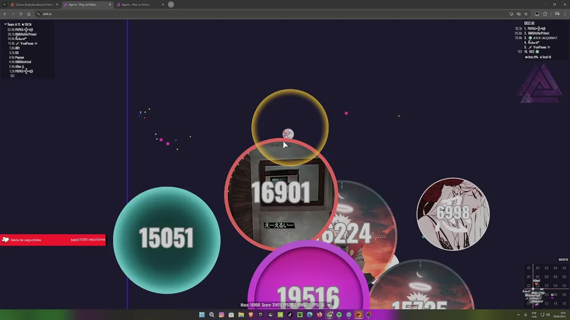Click the small cell inside the yellow ring
This screenshot has height=320, width=570.
pyautogui.click(x=288, y=134)
